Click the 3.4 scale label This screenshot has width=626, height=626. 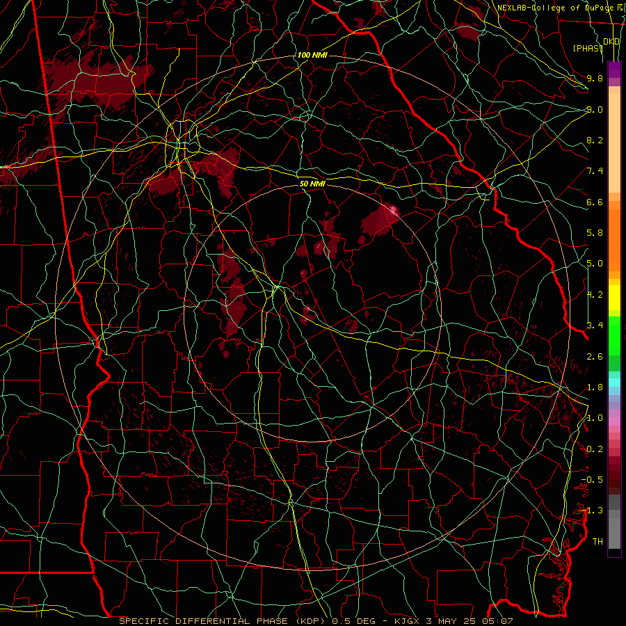pos(595,326)
